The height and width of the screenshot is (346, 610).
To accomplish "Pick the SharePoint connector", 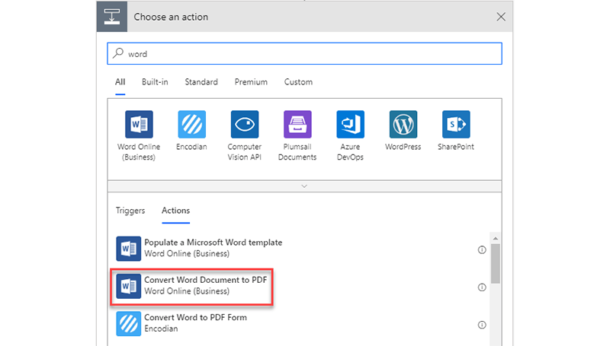I will tap(456, 125).
